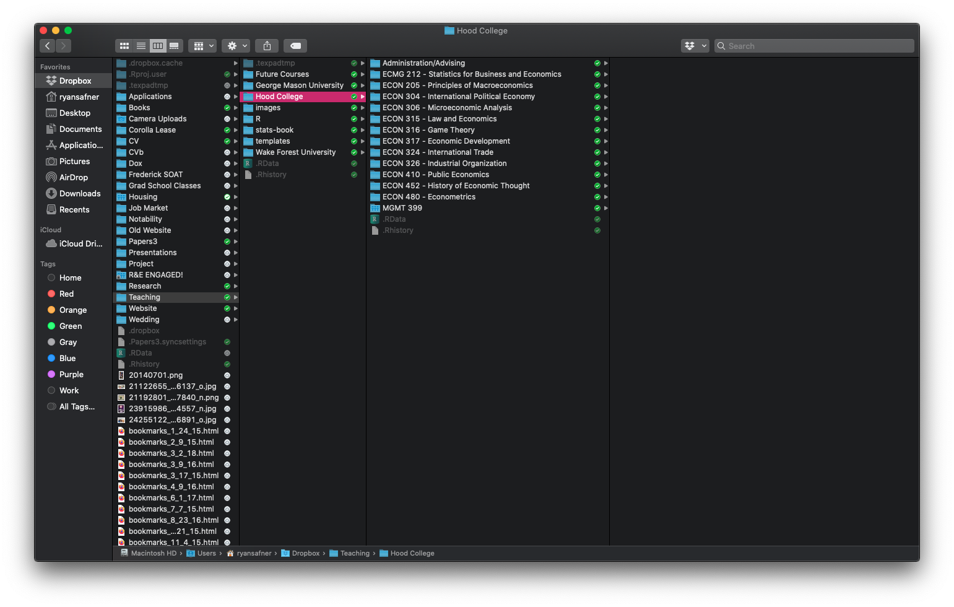Expand ECON 316 - Game Theory folder arrow
This screenshot has height=607, width=954.
[x=605, y=130]
